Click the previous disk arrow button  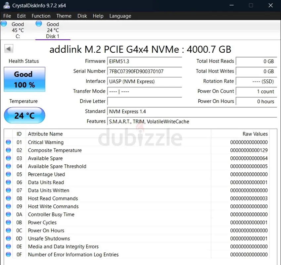click(9, 49)
